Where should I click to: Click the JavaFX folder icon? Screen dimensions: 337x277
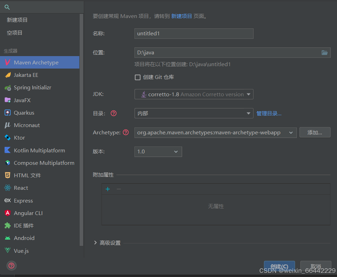click(x=8, y=100)
